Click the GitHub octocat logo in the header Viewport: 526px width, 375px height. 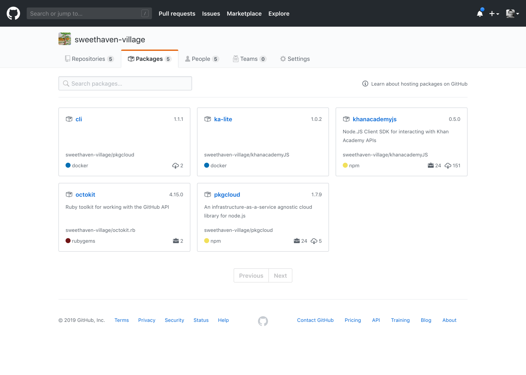(13, 13)
